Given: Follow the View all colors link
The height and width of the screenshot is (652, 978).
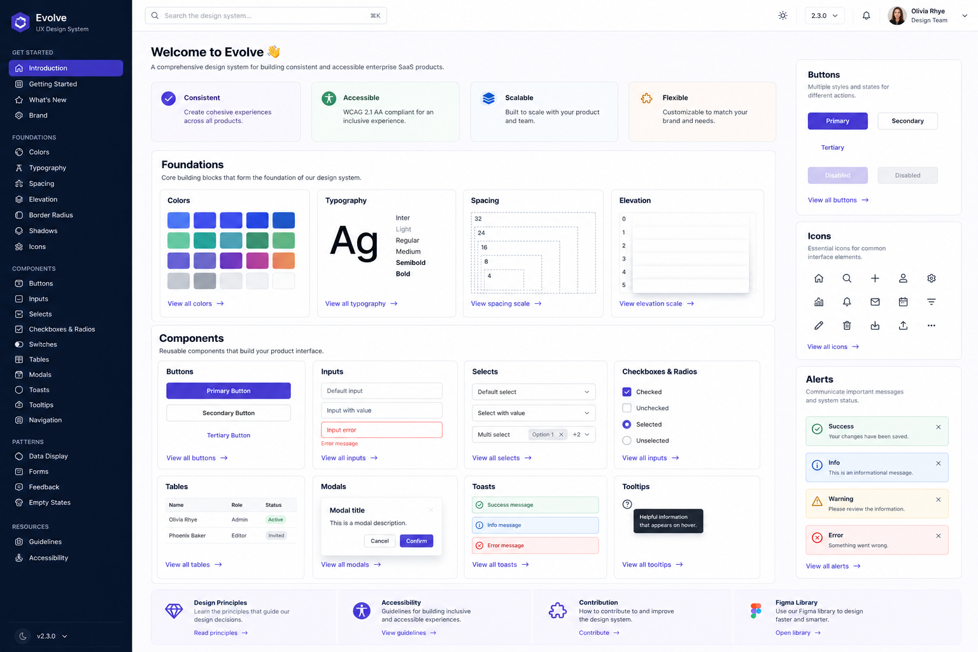Looking at the screenshot, I should (195, 304).
